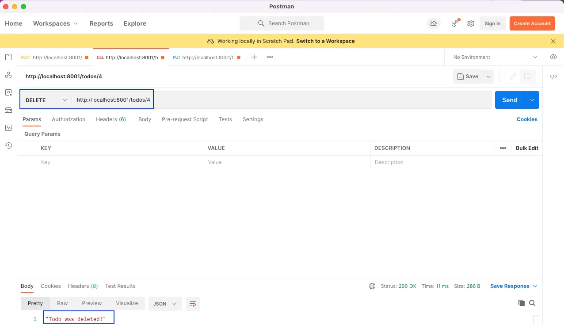Click the network globe icon in response

point(372,286)
